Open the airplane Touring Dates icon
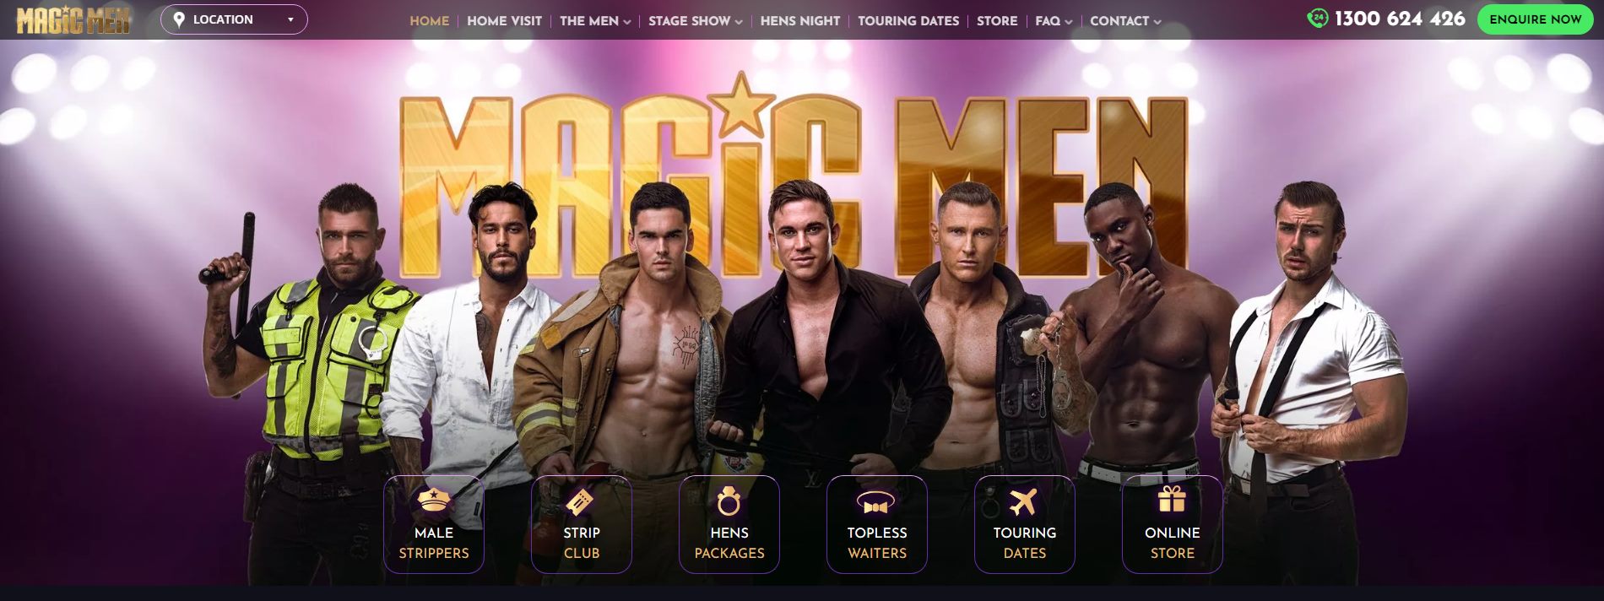 (x=1023, y=501)
